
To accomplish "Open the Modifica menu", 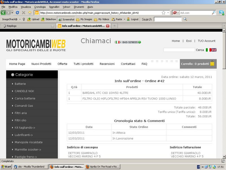I will (13, 7).
